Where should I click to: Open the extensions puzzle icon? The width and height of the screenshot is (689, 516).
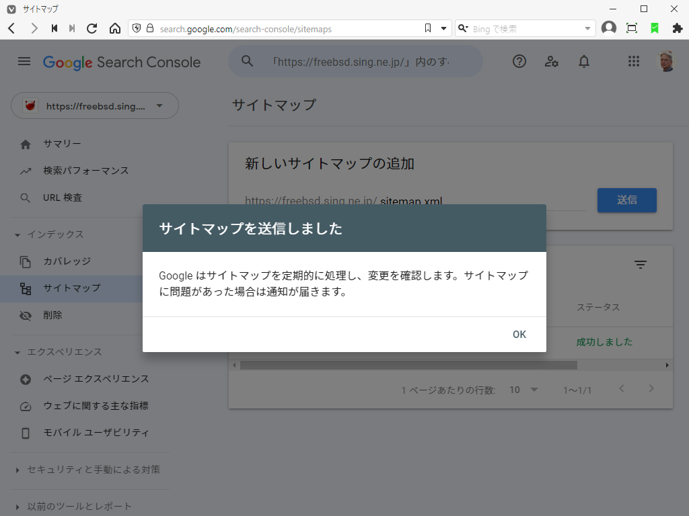[677, 28]
